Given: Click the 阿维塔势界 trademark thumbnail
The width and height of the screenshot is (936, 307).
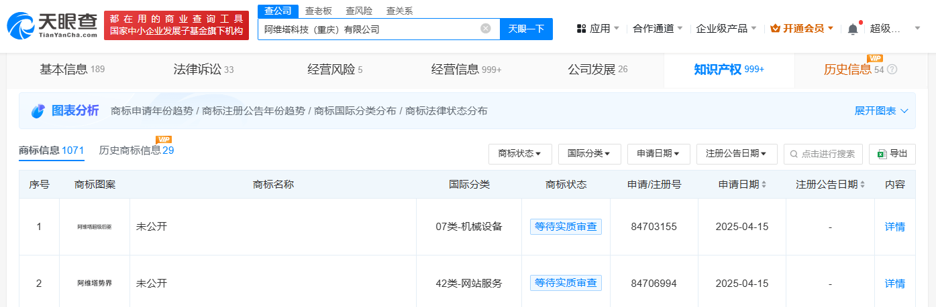Looking at the screenshot, I should (95, 284).
